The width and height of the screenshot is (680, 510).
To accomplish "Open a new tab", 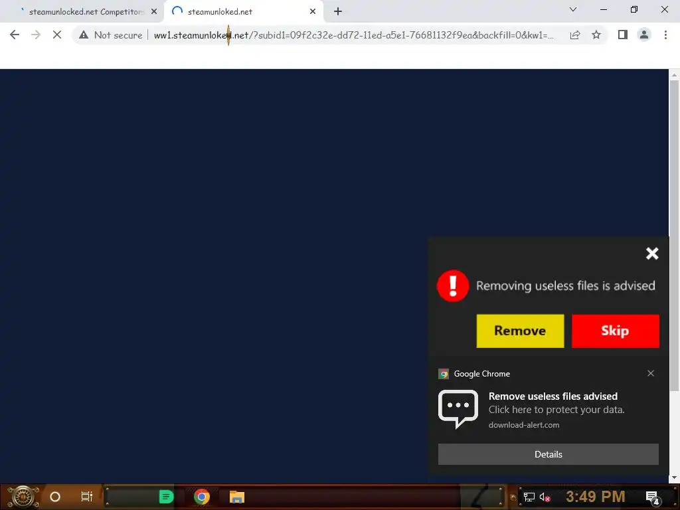I will point(338,12).
